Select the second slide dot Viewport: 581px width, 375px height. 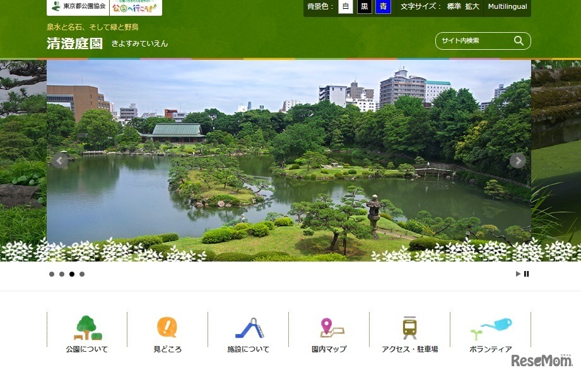[62, 274]
